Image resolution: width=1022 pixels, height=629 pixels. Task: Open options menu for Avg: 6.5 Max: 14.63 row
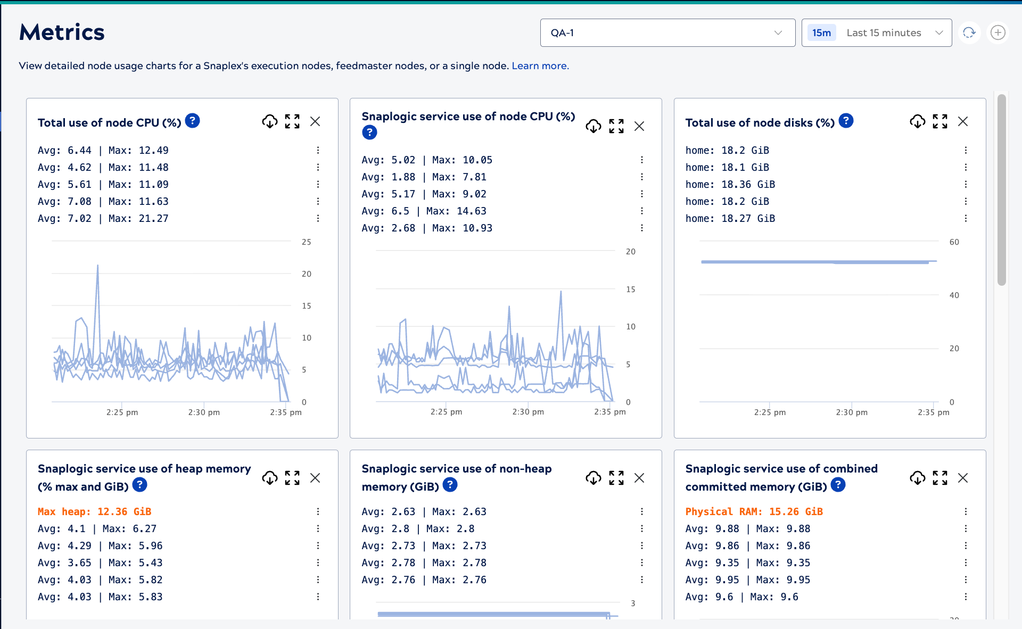(x=642, y=211)
